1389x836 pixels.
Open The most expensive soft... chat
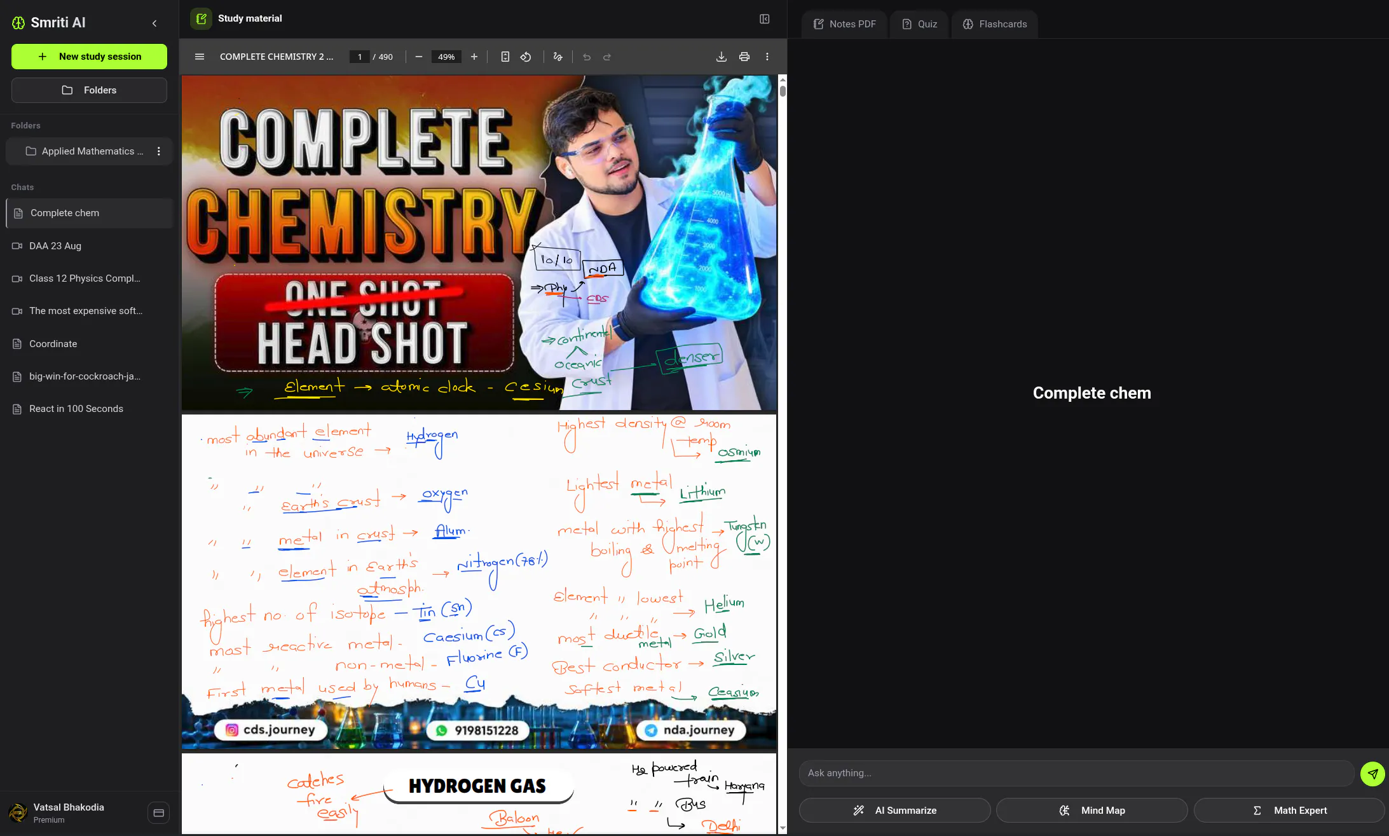point(89,311)
